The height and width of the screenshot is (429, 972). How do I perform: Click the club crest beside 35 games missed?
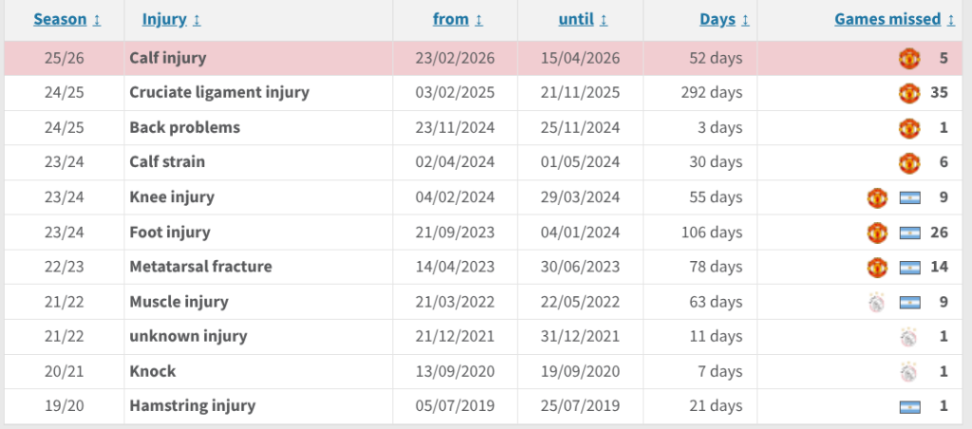coord(909,93)
